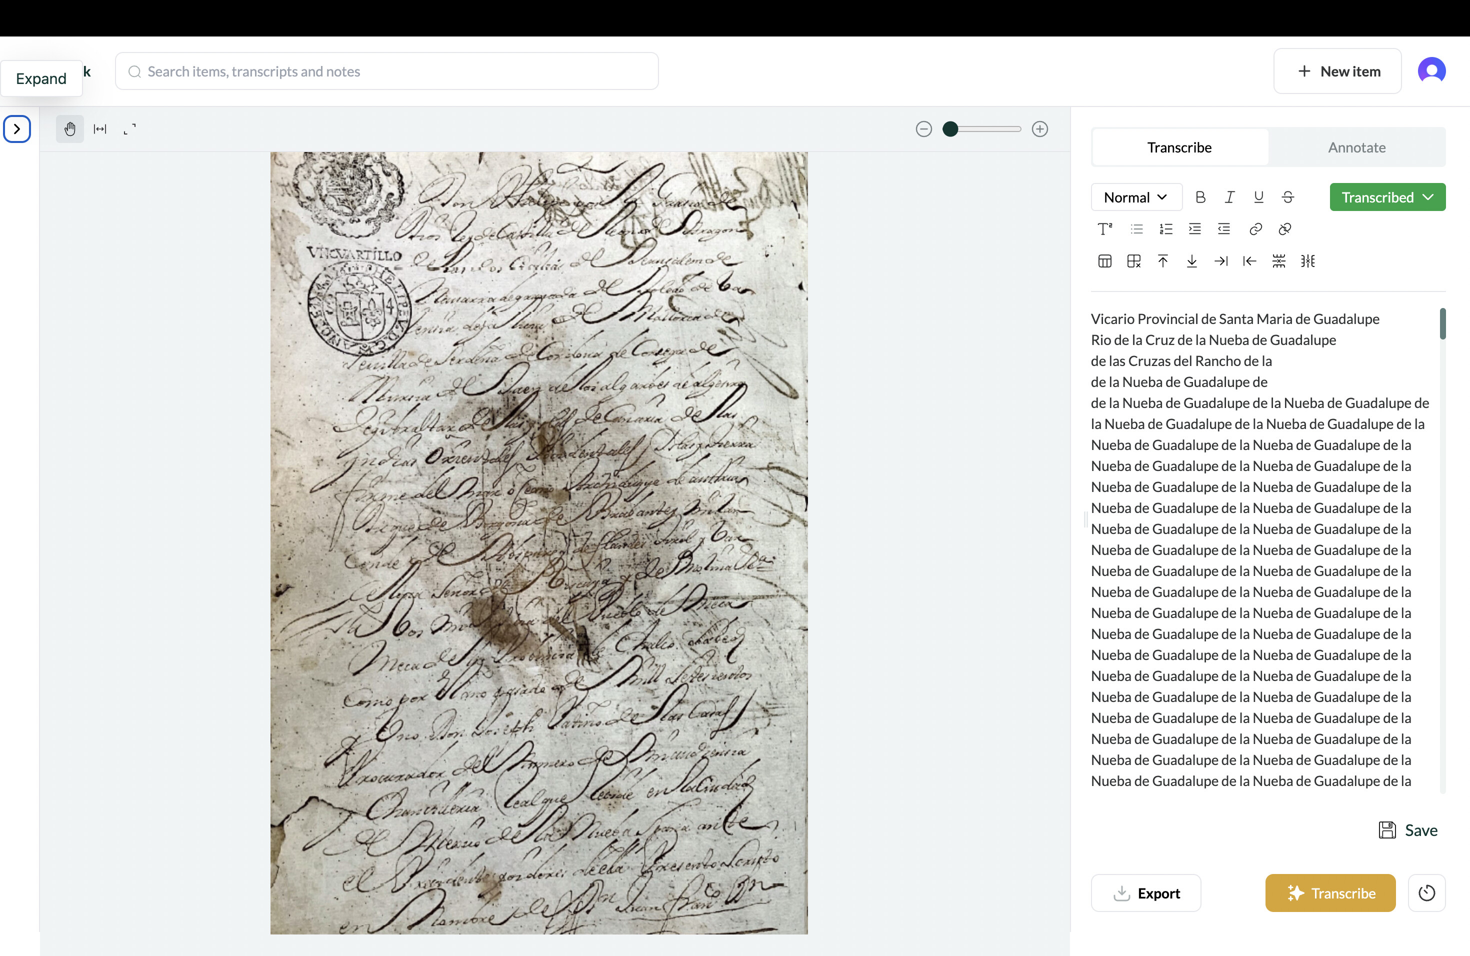Click the image zoom slider handle
The width and height of the screenshot is (1470, 956).
(950, 129)
